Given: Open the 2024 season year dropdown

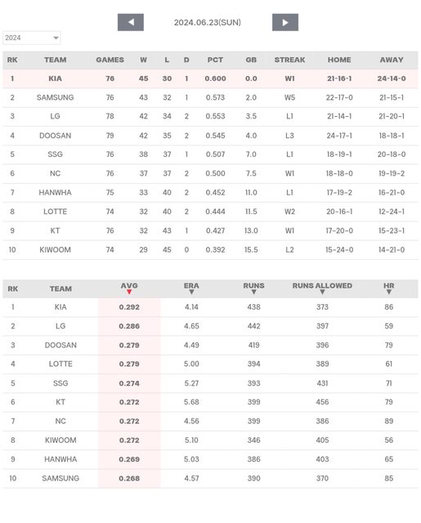Looking at the screenshot, I should point(32,38).
